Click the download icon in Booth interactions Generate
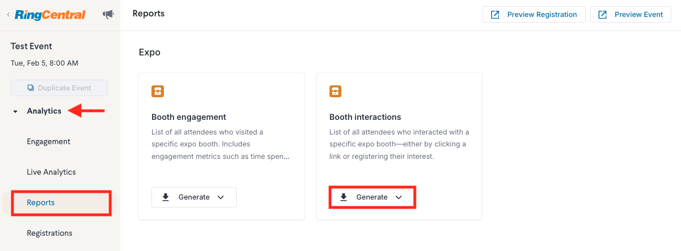The image size is (681, 251). tap(344, 197)
